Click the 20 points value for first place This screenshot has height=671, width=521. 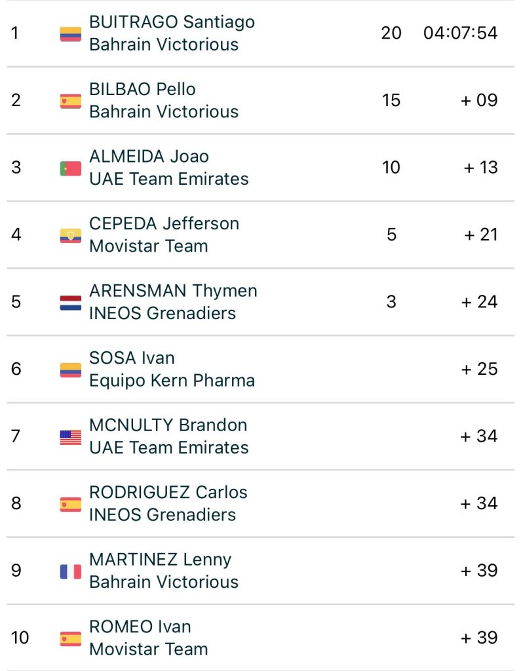[x=391, y=33]
